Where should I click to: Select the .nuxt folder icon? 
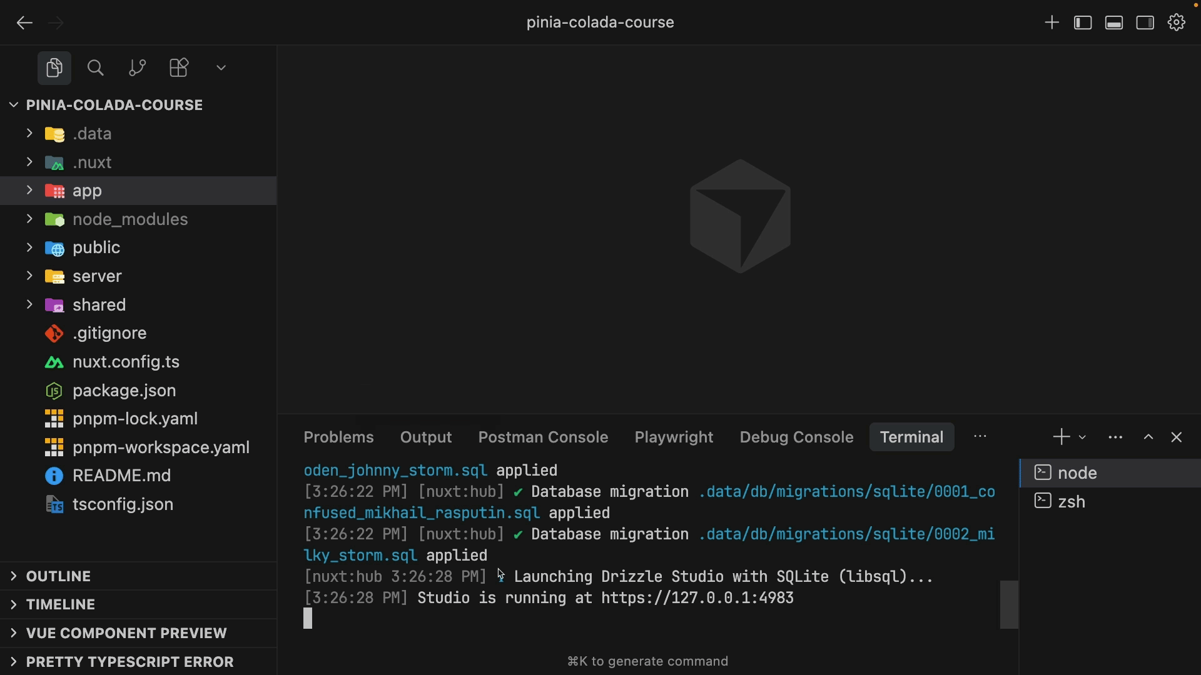point(54,162)
